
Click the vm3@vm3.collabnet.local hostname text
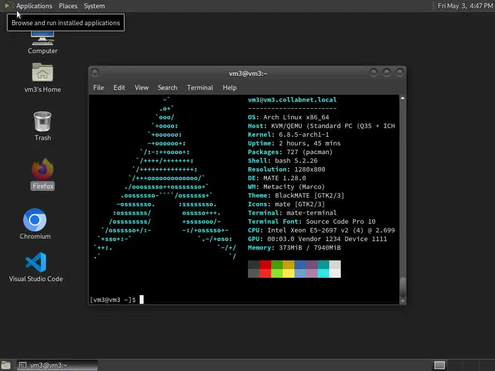click(292, 100)
